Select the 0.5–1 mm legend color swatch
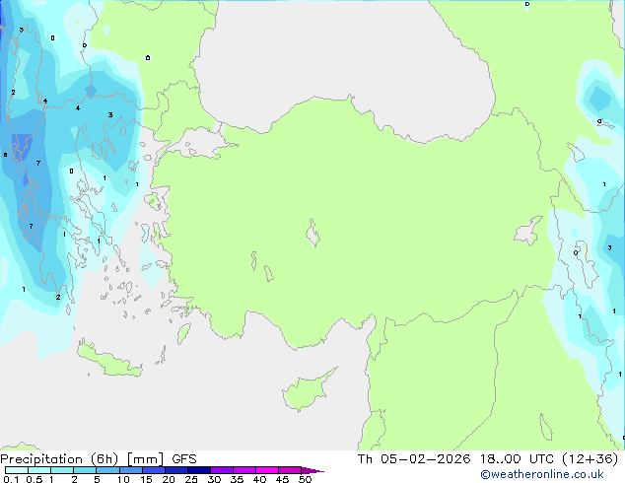625x483 pixels. coord(39,470)
